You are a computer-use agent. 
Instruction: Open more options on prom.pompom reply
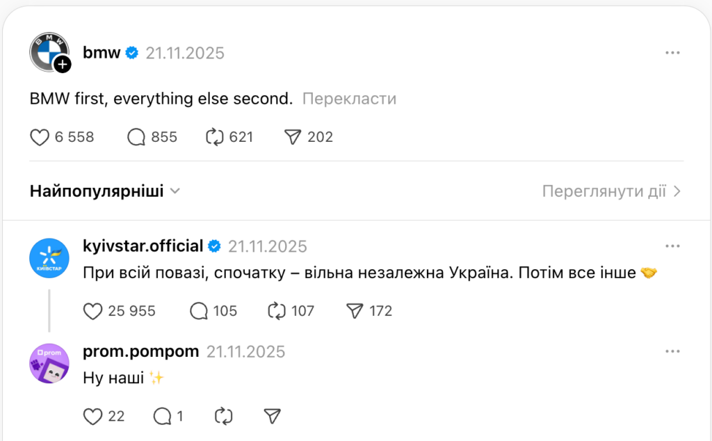672,351
